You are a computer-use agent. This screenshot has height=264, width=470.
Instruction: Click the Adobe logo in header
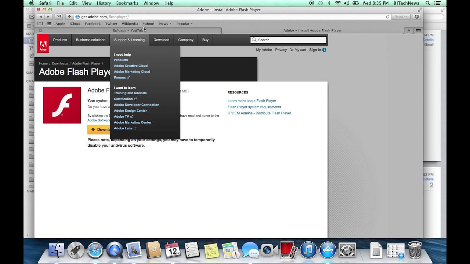tap(43, 43)
